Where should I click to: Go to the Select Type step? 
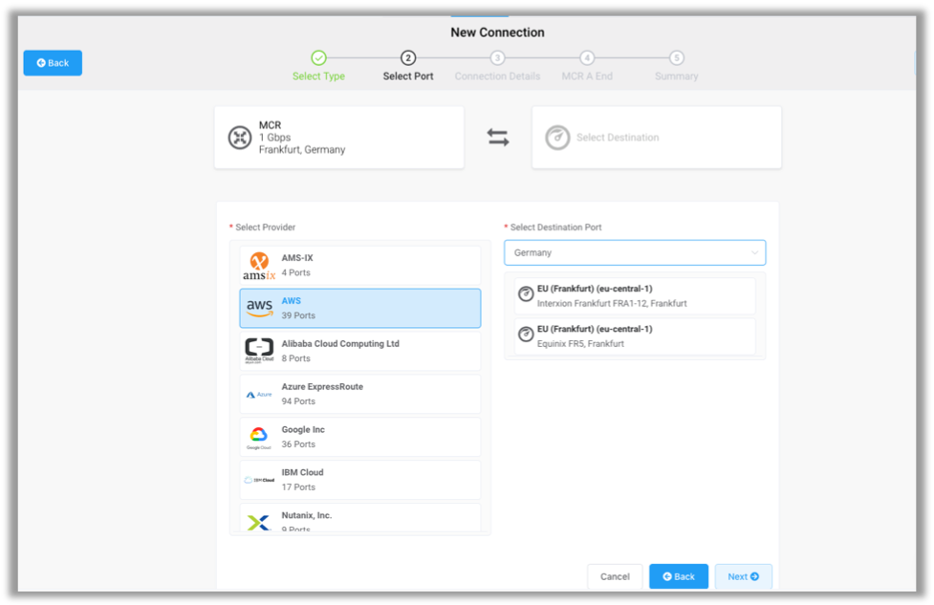coord(319,58)
